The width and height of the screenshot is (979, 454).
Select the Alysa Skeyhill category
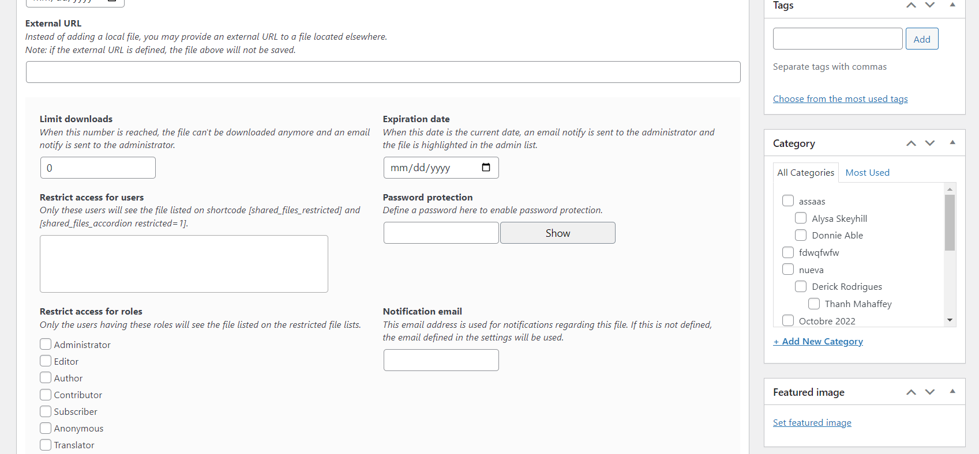801,218
